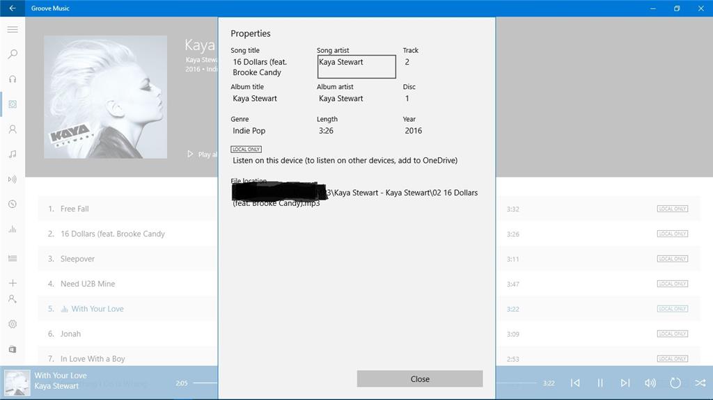Skip to the next track

click(625, 383)
